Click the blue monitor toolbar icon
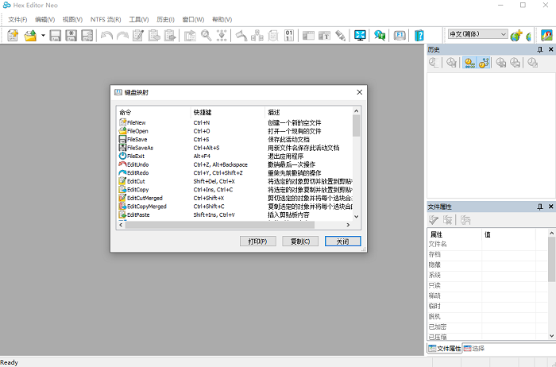Image resolution: width=556 pixels, height=367 pixels. 360,35
